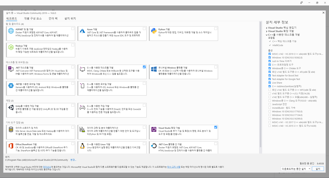Enable the JavaScript 진단 option checkbox
The height and width of the screenshot is (178, 329).
click(270, 104)
